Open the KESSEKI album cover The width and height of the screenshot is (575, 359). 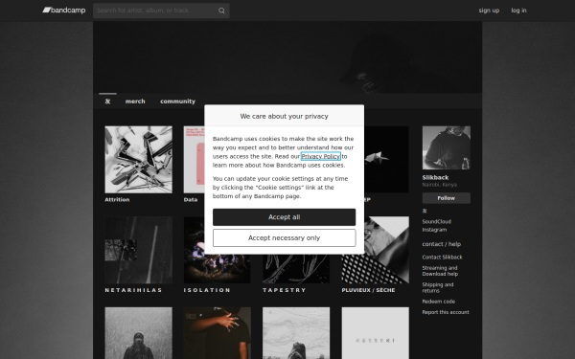click(x=375, y=333)
